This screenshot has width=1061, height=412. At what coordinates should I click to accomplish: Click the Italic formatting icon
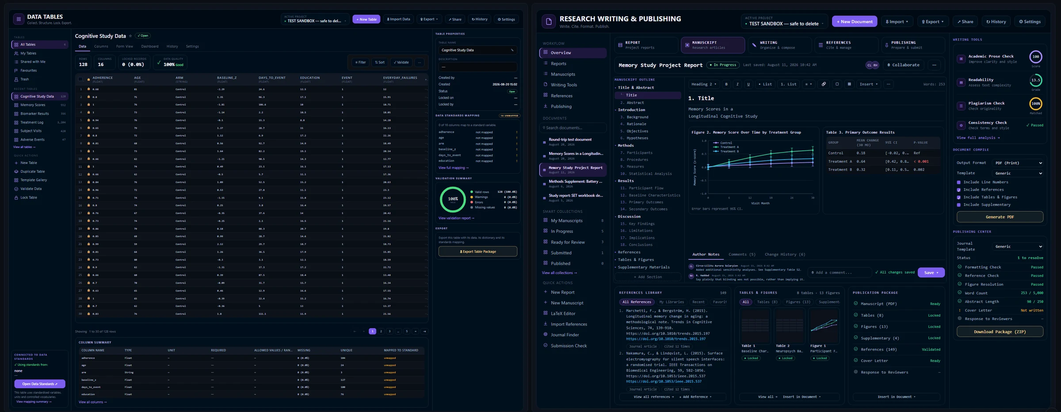pyautogui.click(x=737, y=84)
